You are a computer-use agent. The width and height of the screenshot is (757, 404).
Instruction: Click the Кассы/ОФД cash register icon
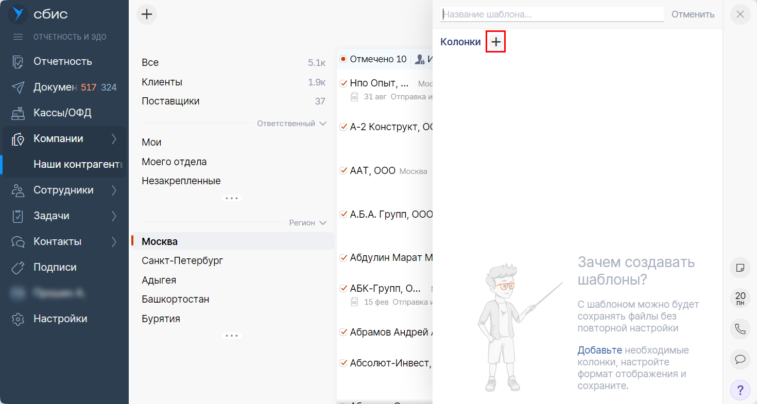point(18,113)
